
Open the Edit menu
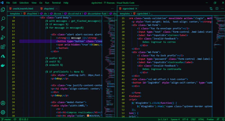click(x=14, y=3)
